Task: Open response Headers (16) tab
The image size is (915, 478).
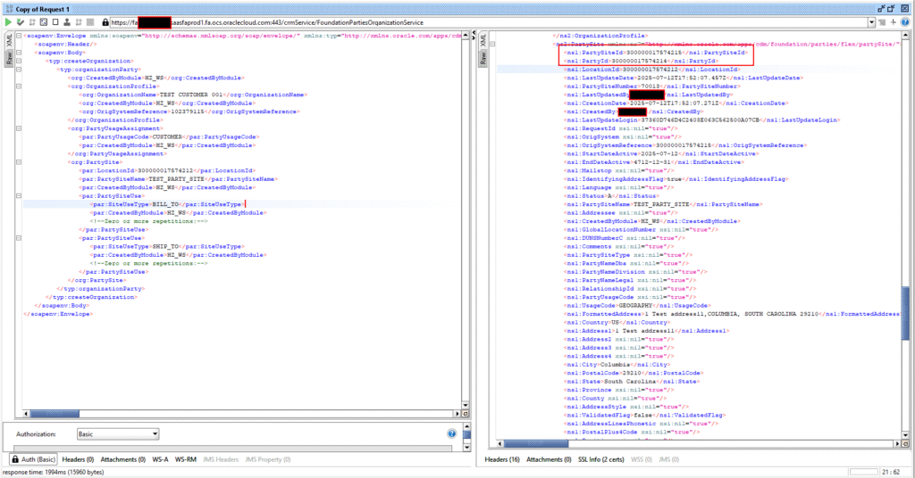Action: pyautogui.click(x=502, y=459)
